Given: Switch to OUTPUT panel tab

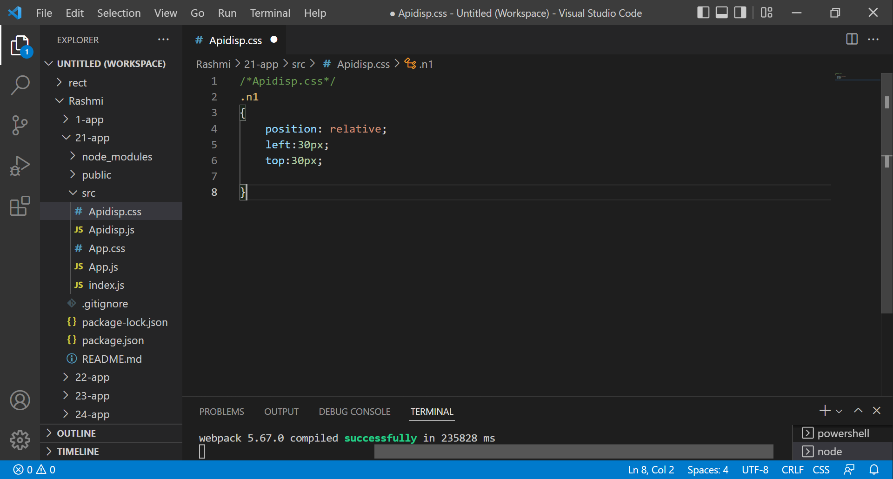Looking at the screenshot, I should click(281, 412).
